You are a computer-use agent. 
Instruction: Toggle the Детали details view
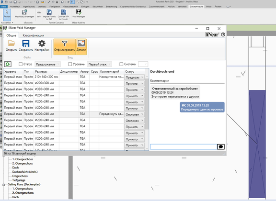81,47
